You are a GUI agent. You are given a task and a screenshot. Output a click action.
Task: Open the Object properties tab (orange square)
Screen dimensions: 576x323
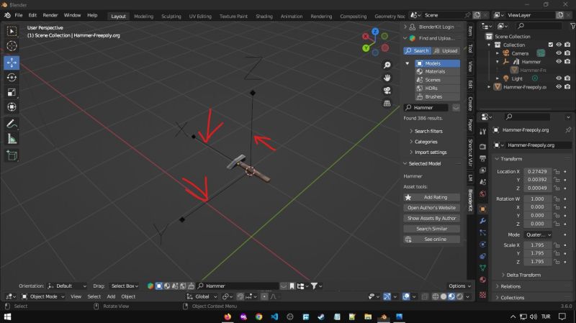(x=482, y=209)
